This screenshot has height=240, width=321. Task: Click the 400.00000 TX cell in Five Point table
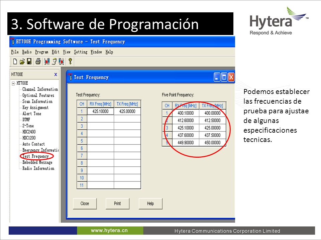tap(213, 113)
